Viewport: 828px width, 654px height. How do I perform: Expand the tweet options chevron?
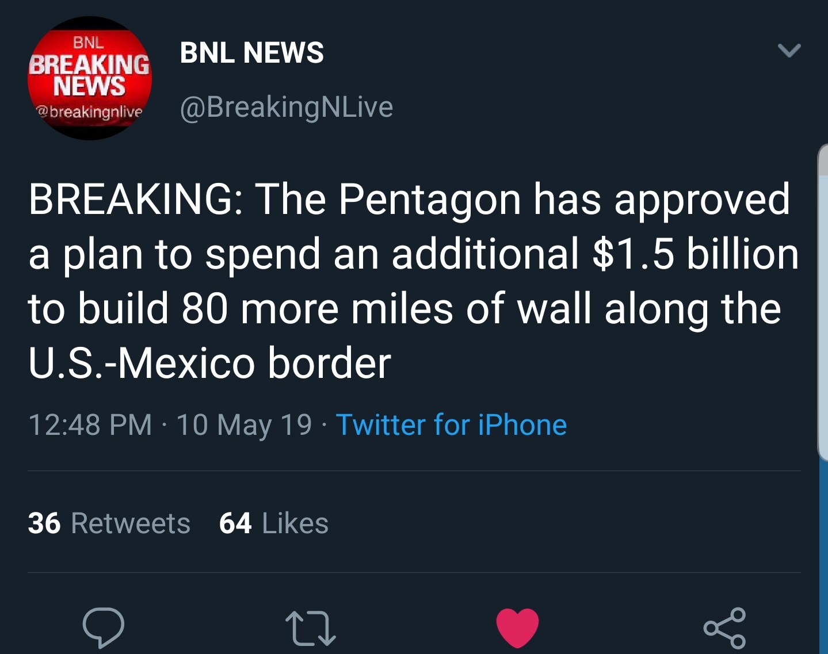(789, 51)
